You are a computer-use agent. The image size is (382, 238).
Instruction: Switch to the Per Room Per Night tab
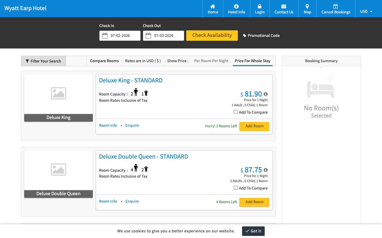point(211,61)
